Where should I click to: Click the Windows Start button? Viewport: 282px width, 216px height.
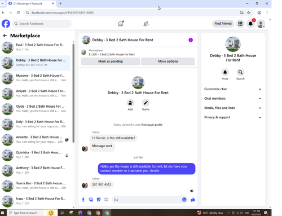click(3, 213)
